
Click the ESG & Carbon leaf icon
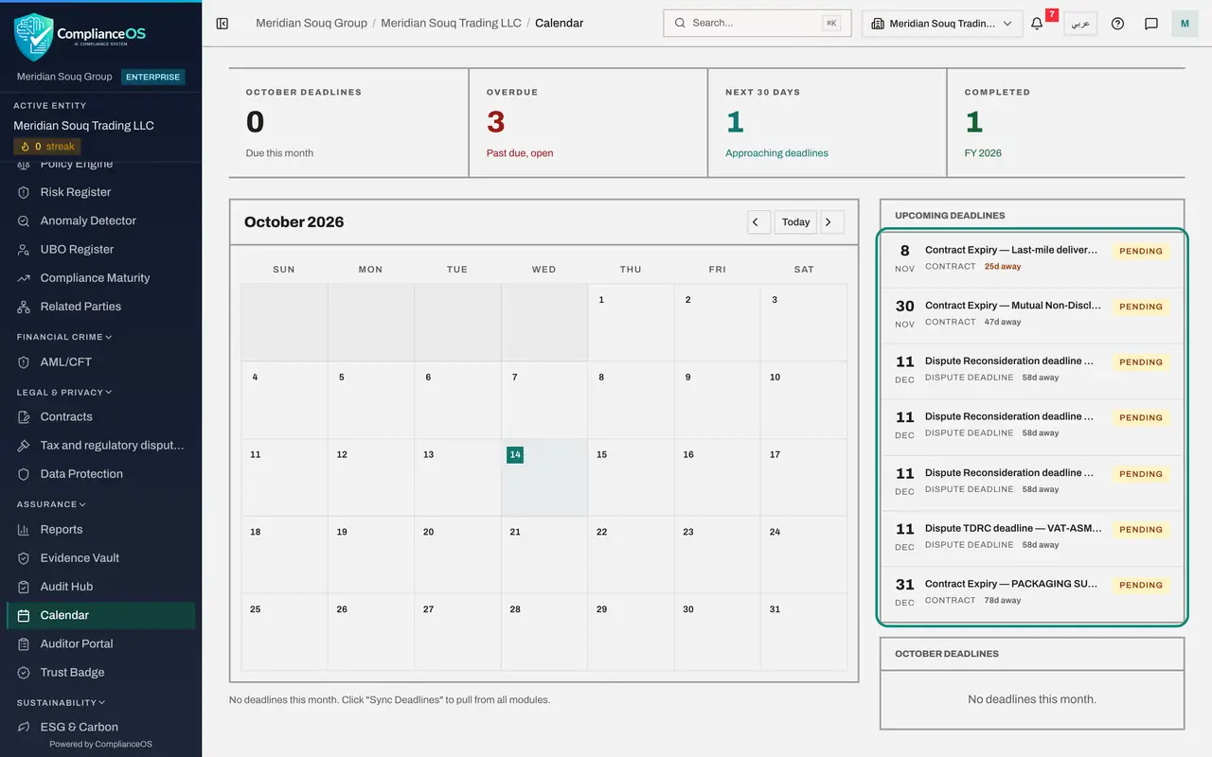coord(24,728)
